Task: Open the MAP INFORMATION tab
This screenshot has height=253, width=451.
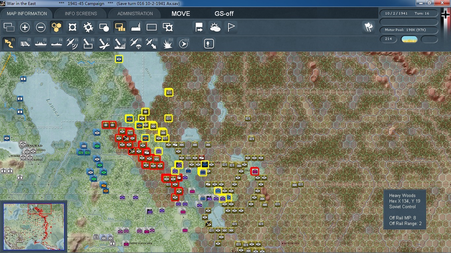Action: [27, 14]
